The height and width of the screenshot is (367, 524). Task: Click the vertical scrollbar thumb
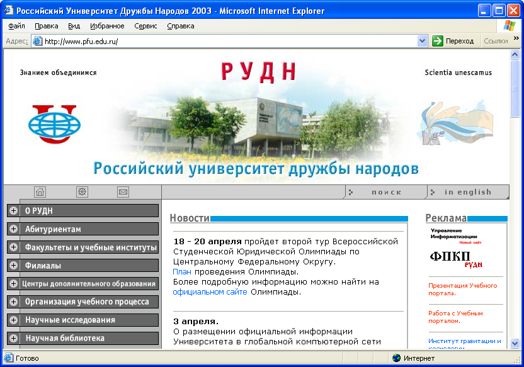515,89
